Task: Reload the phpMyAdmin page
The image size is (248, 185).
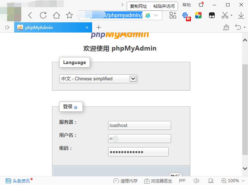Action: (x=43, y=15)
